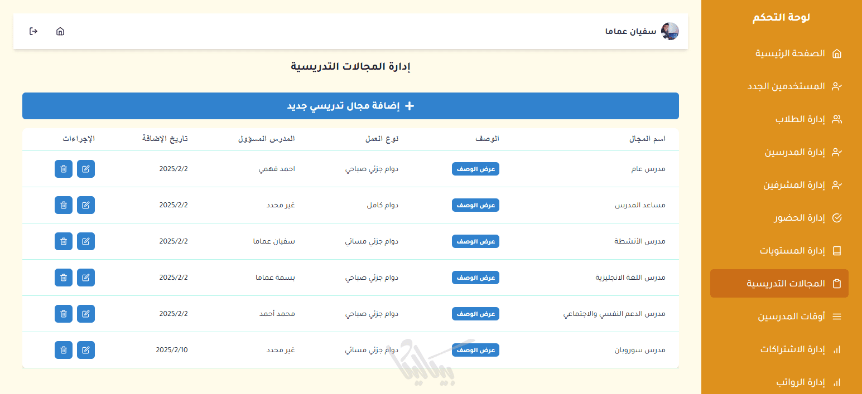Click the دوام كامل cell
The image size is (862, 394).
(382, 205)
